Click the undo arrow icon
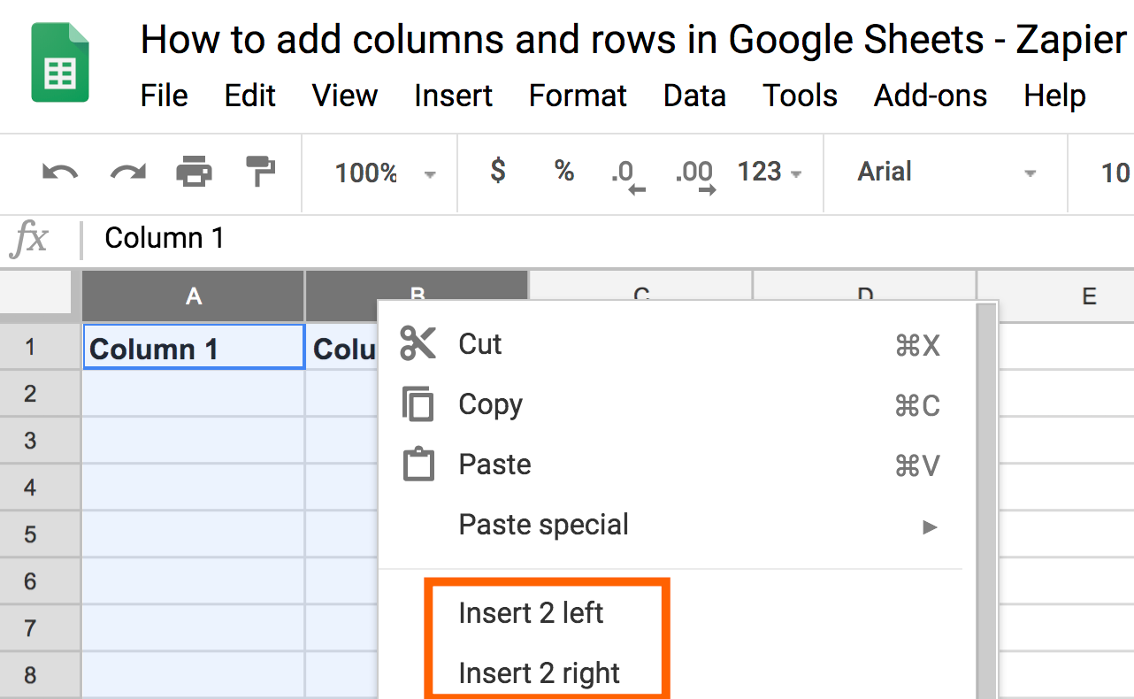The width and height of the screenshot is (1134, 699). coord(60,172)
